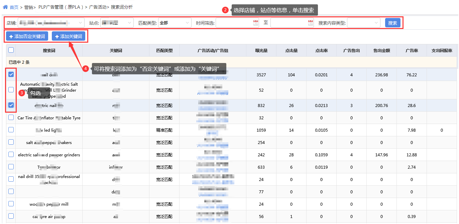Click the 曝光量 column header
The image size is (459, 224).
(261, 51)
